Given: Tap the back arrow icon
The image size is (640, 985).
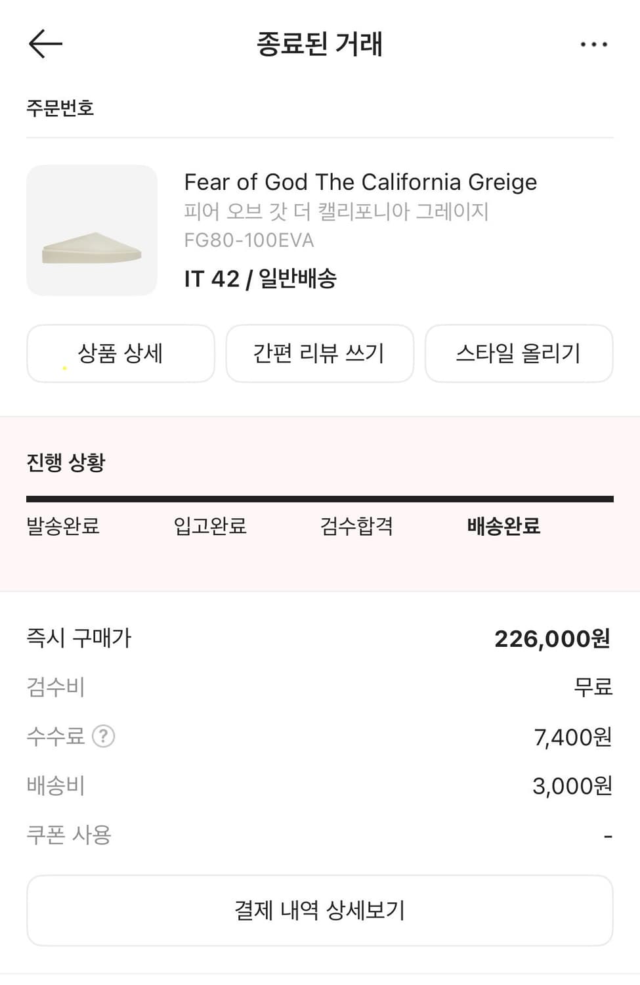Looking at the screenshot, I should pos(45,44).
